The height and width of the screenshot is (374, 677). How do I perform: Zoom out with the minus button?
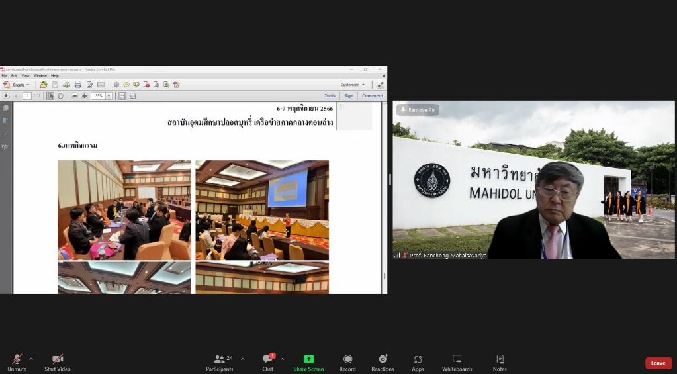pyautogui.click(x=75, y=96)
